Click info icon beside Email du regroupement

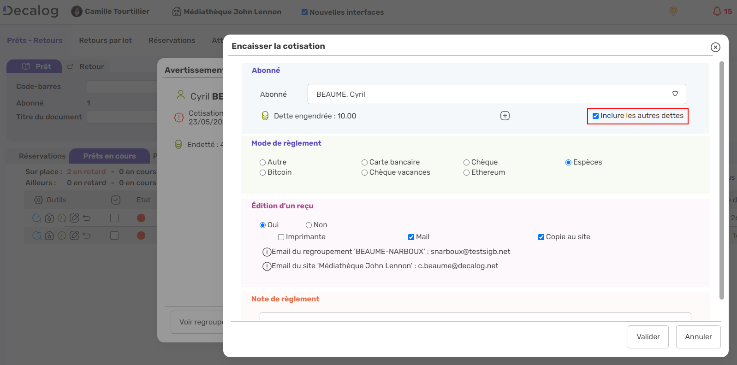(x=267, y=252)
